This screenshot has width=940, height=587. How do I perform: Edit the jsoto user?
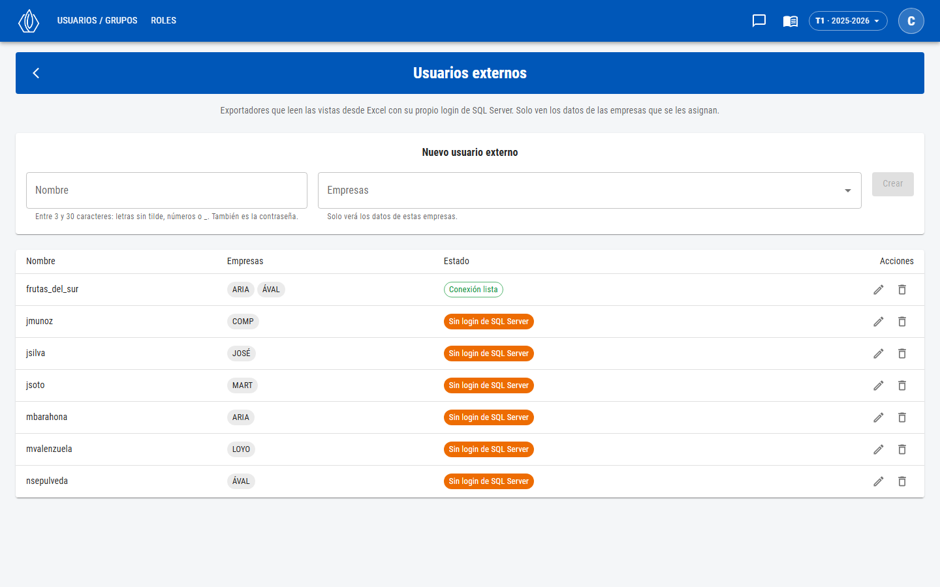pos(879,385)
